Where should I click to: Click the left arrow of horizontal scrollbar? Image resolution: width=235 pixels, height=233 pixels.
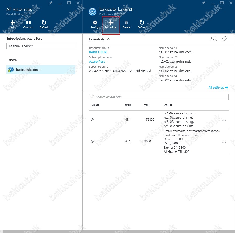point(1,231)
